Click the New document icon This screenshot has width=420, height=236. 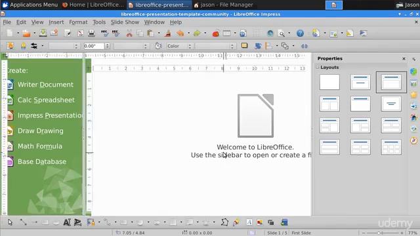(x=10, y=33)
